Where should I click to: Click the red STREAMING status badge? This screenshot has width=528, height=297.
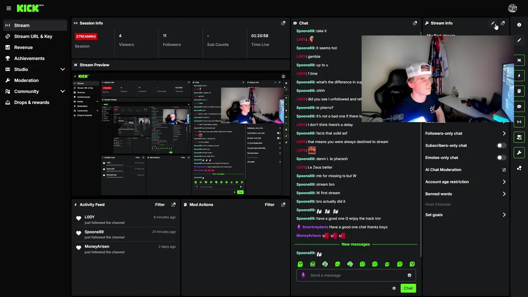tap(86, 36)
